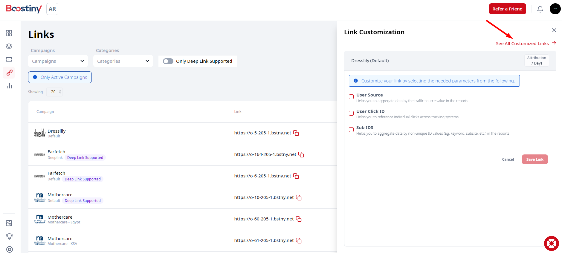Click the Dresslily campaign name
Image resolution: width=562 pixels, height=253 pixels.
pos(56,131)
